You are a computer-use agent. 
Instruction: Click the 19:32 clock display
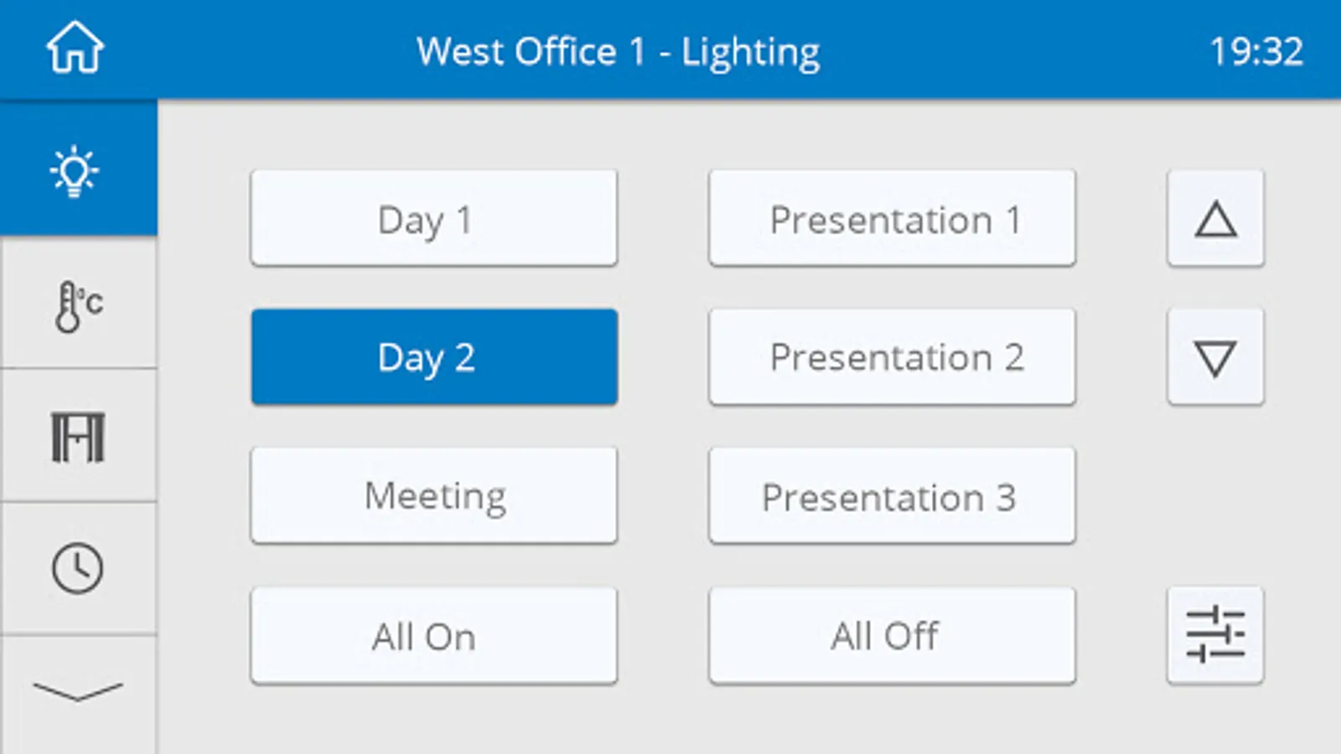tap(1256, 52)
